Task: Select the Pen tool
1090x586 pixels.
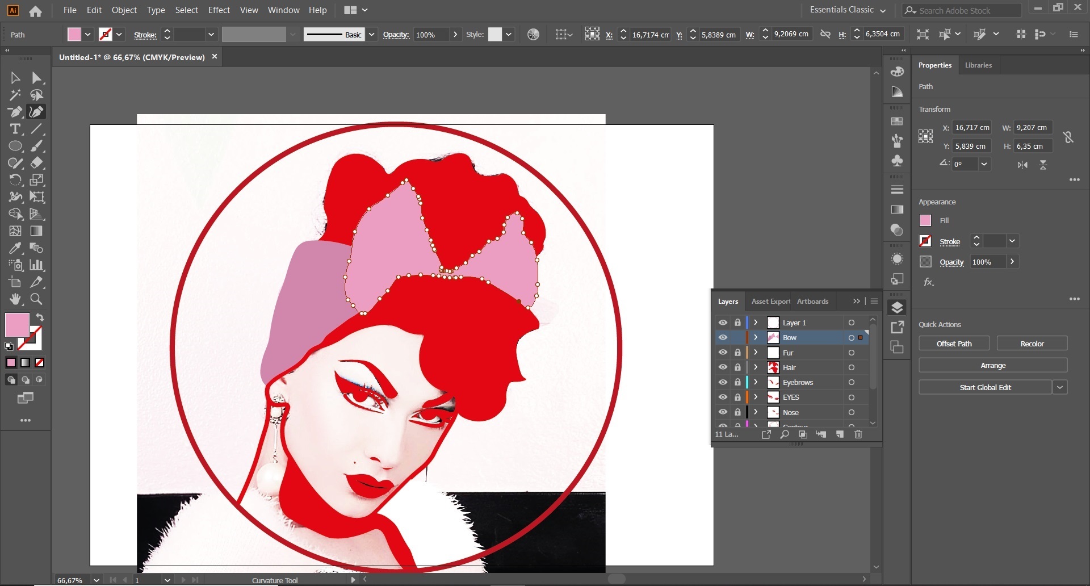Action: click(15, 112)
